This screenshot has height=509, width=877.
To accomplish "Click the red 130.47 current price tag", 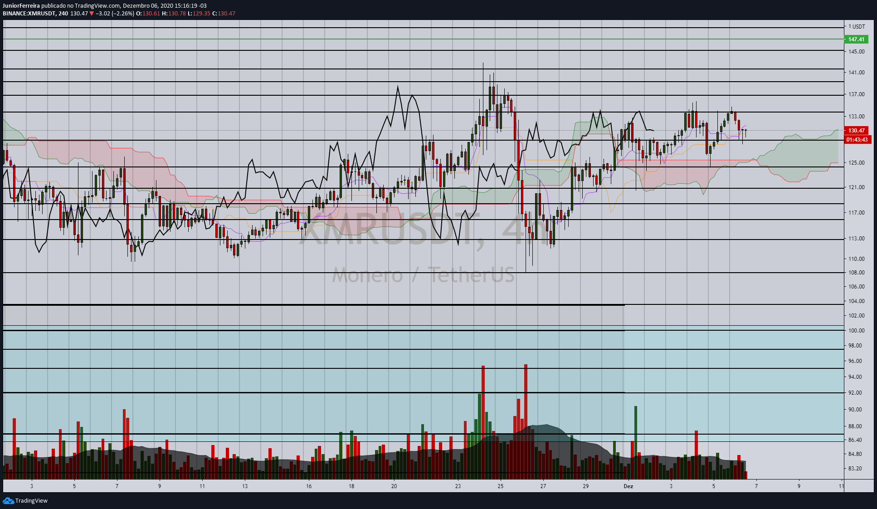I will (x=857, y=131).
